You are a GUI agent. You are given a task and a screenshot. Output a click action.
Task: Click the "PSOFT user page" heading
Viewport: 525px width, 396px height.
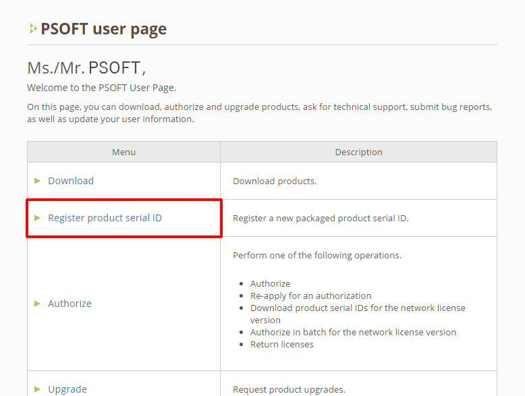coord(103,29)
